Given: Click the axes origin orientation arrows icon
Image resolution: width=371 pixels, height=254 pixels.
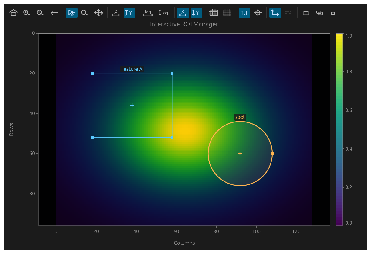Looking at the screenshot, I should (275, 13).
